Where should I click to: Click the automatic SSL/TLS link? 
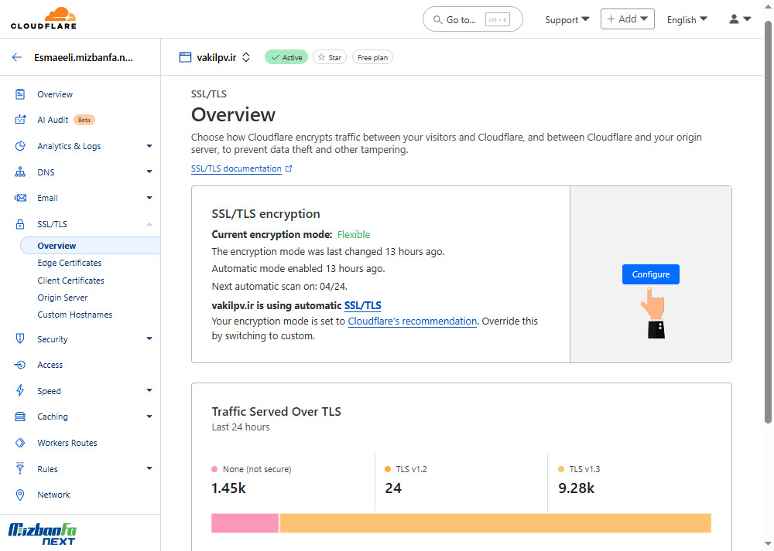(363, 305)
